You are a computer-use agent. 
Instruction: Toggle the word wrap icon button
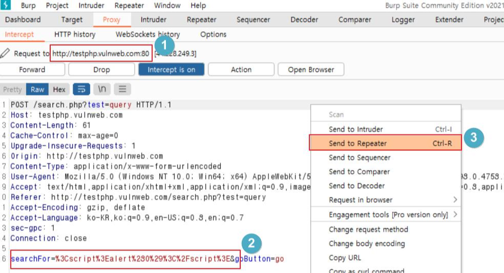click(x=81, y=89)
